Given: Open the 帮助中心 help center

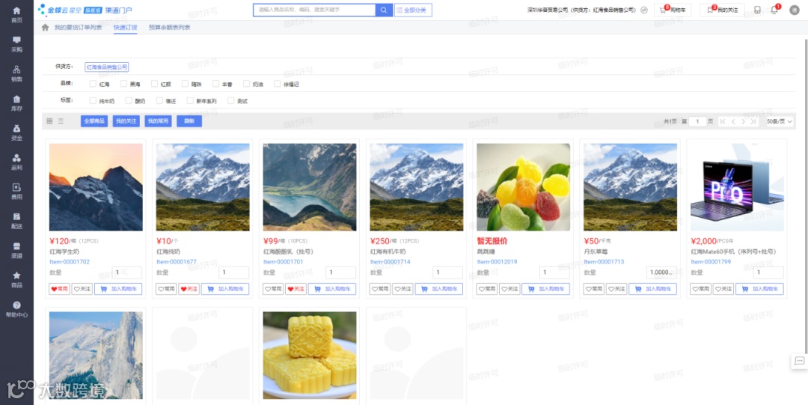Looking at the screenshot, I should click(16, 309).
